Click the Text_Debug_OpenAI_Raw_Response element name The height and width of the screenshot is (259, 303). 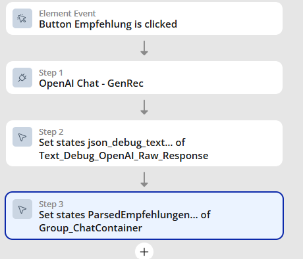124,156
